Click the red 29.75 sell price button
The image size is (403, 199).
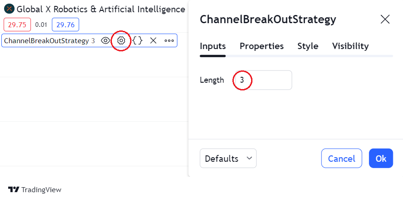17,25
